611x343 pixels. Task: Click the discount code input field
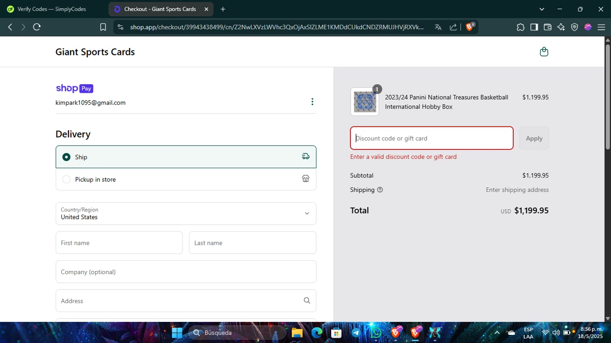(x=432, y=138)
